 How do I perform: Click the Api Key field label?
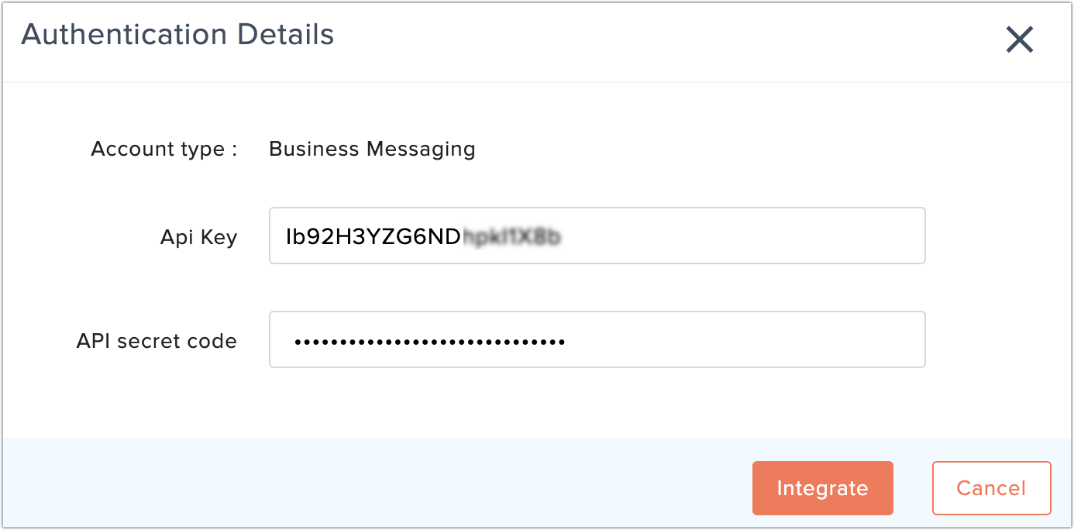click(x=198, y=237)
